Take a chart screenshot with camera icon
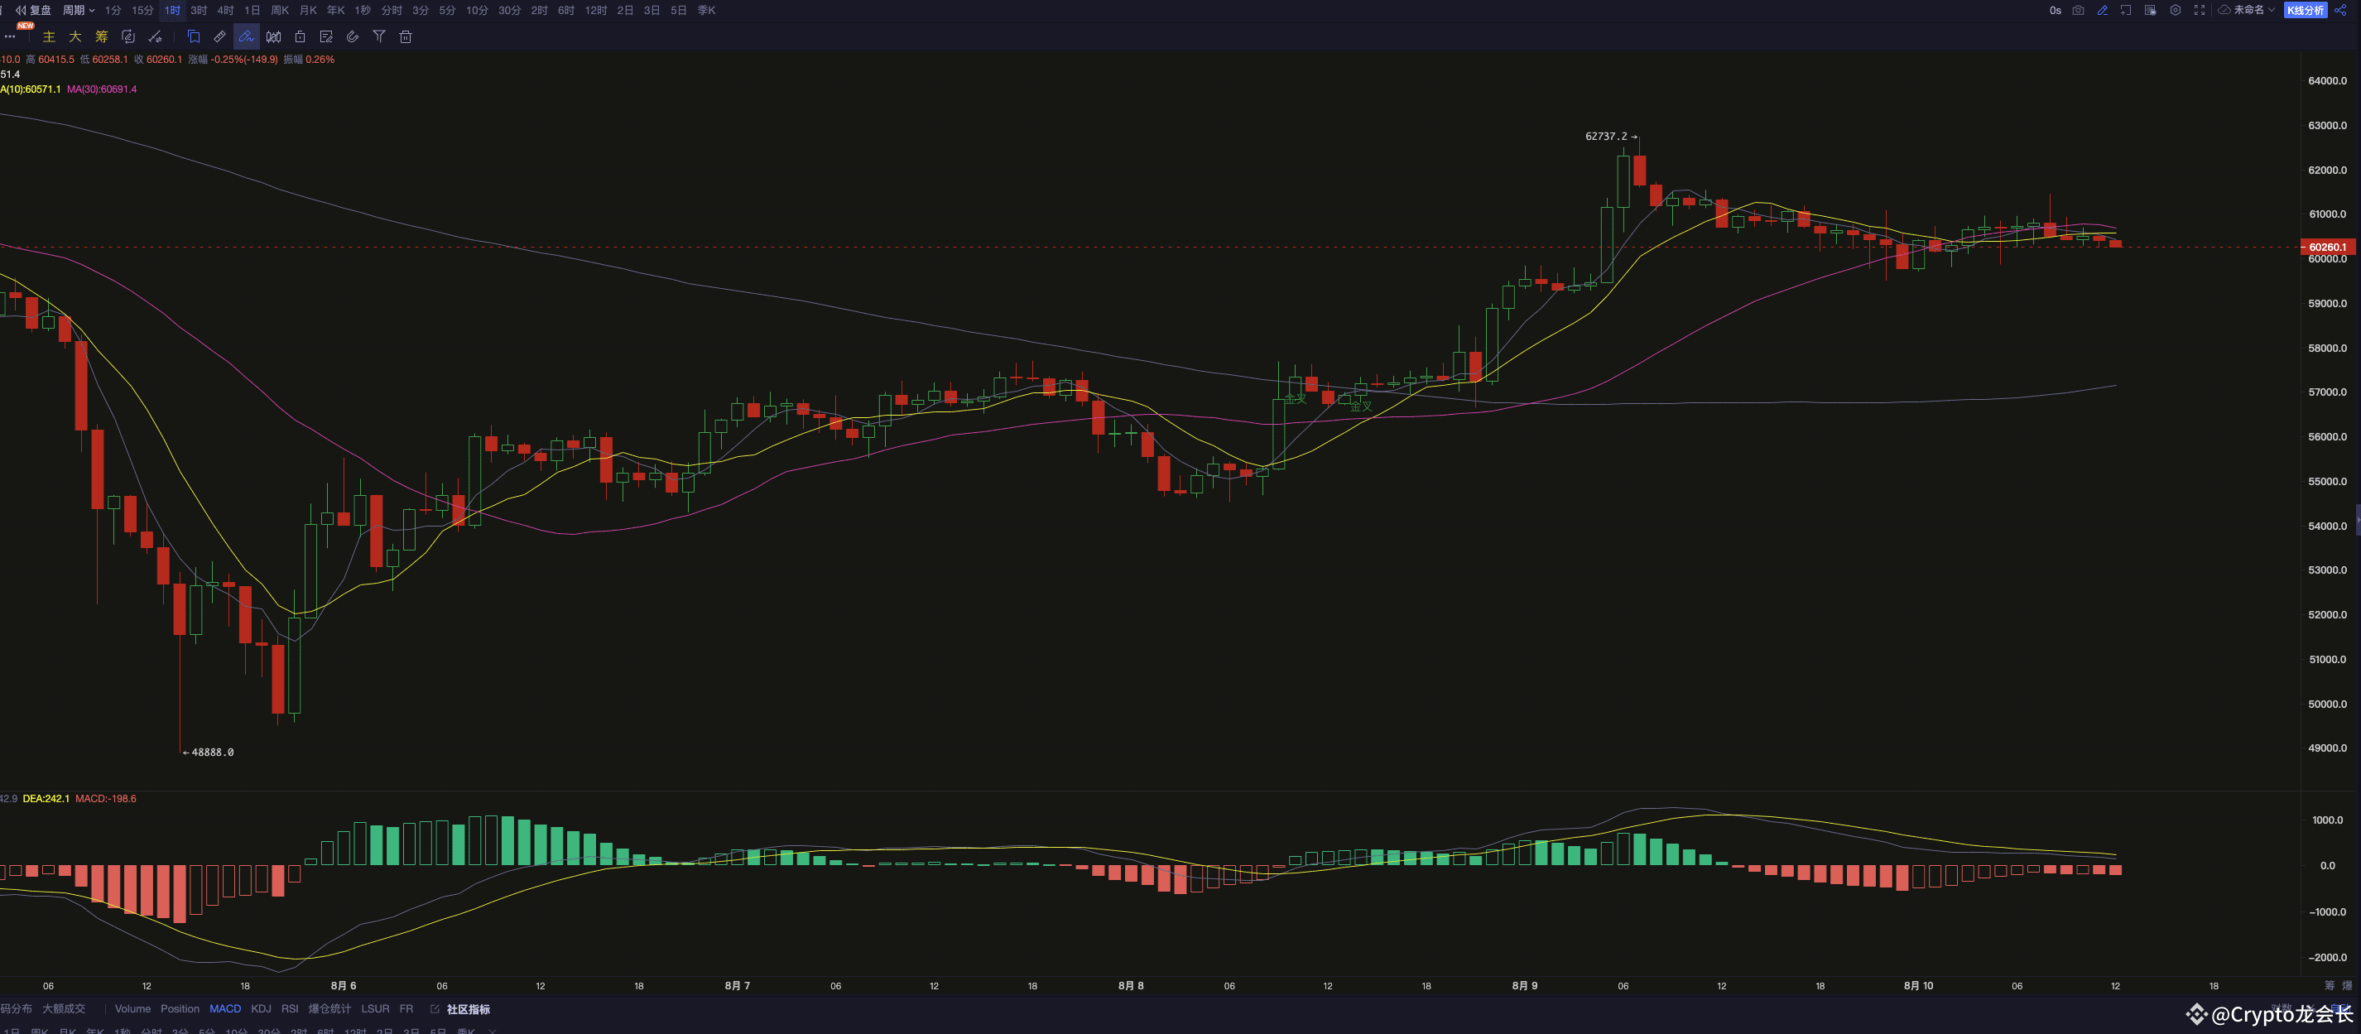The width and height of the screenshot is (2361, 1034). pyautogui.click(x=2078, y=10)
